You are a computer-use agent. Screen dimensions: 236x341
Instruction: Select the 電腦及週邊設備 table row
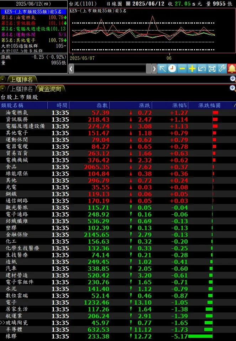pyautogui.click(x=118, y=126)
